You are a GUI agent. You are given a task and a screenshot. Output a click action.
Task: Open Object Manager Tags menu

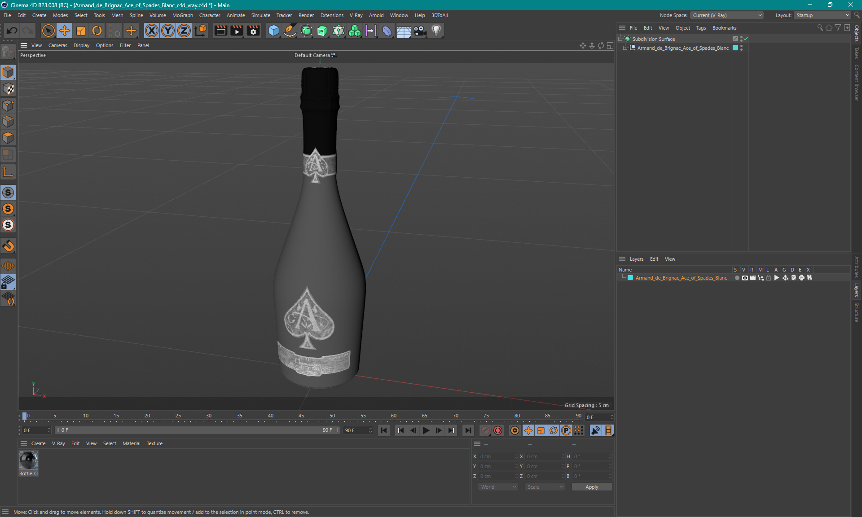click(x=701, y=28)
